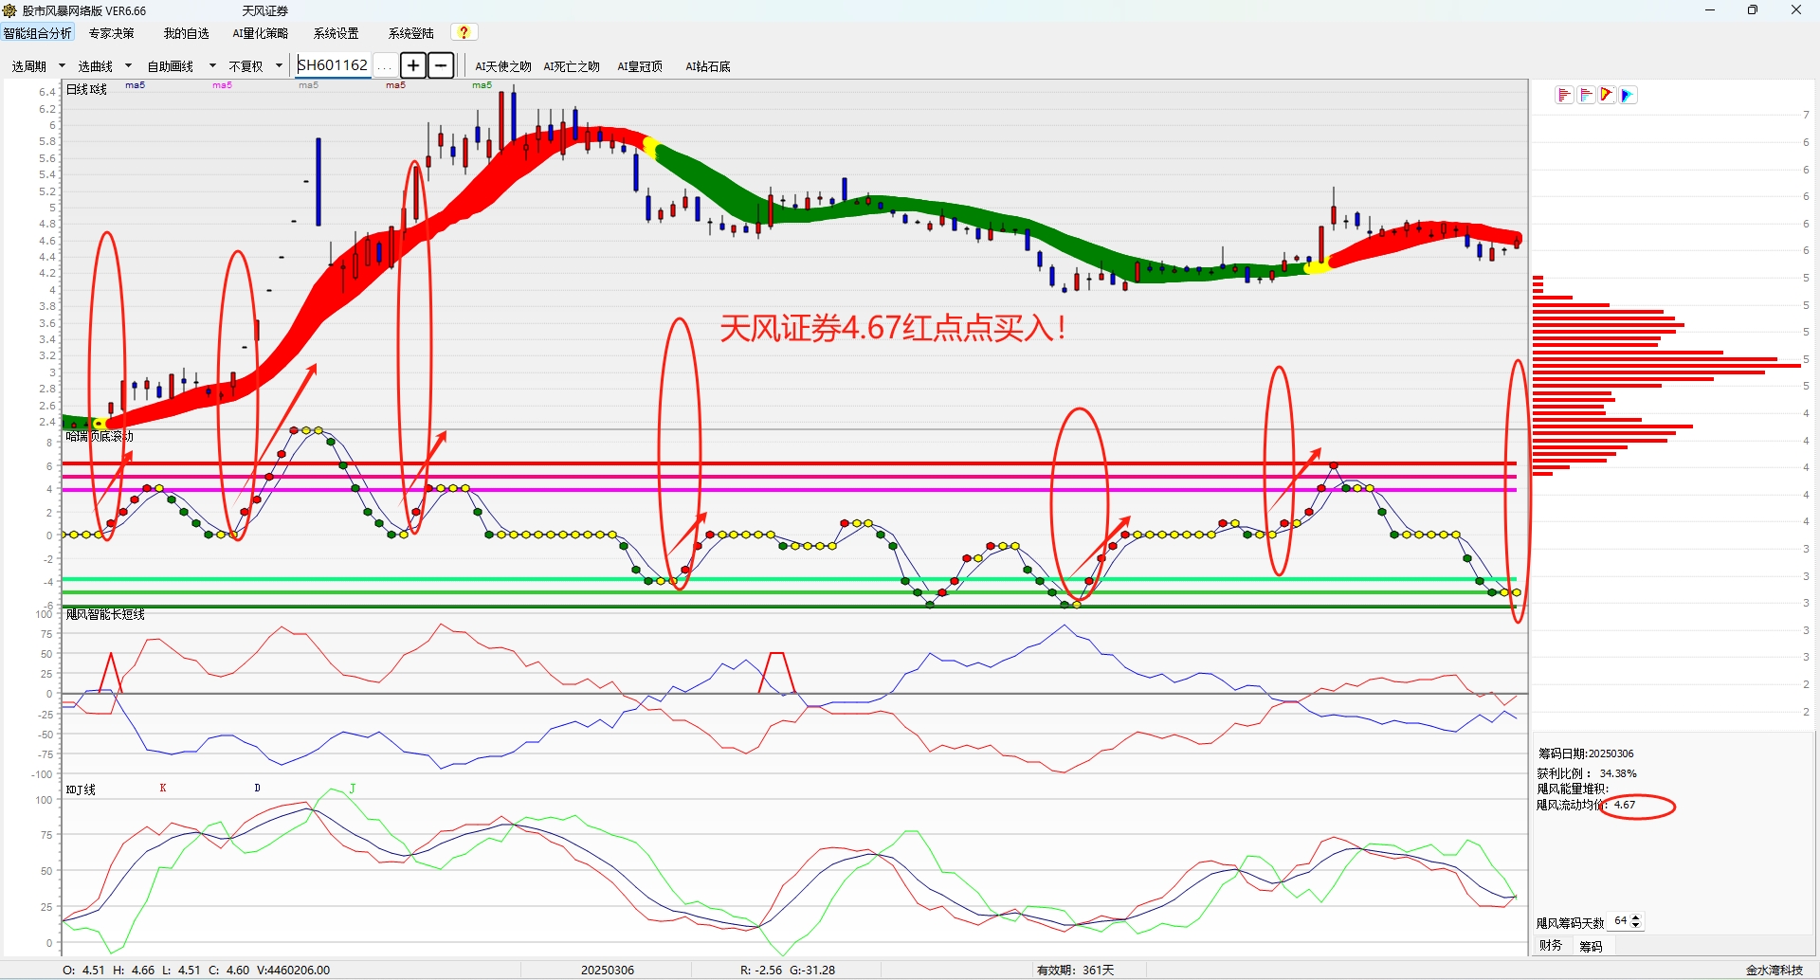The image size is (1820, 980).
Task: Click the application logo icon in title bar
Action: (9, 10)
